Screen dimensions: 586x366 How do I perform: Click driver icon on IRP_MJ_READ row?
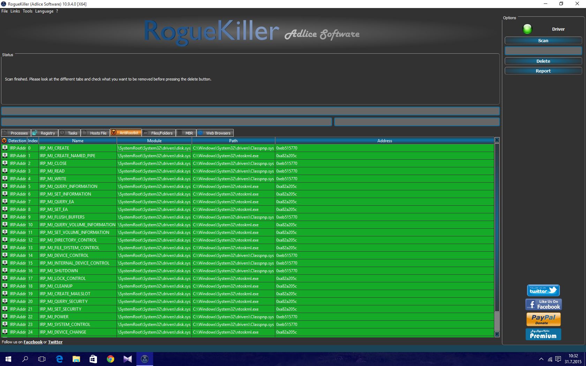(x=5, y=171)
